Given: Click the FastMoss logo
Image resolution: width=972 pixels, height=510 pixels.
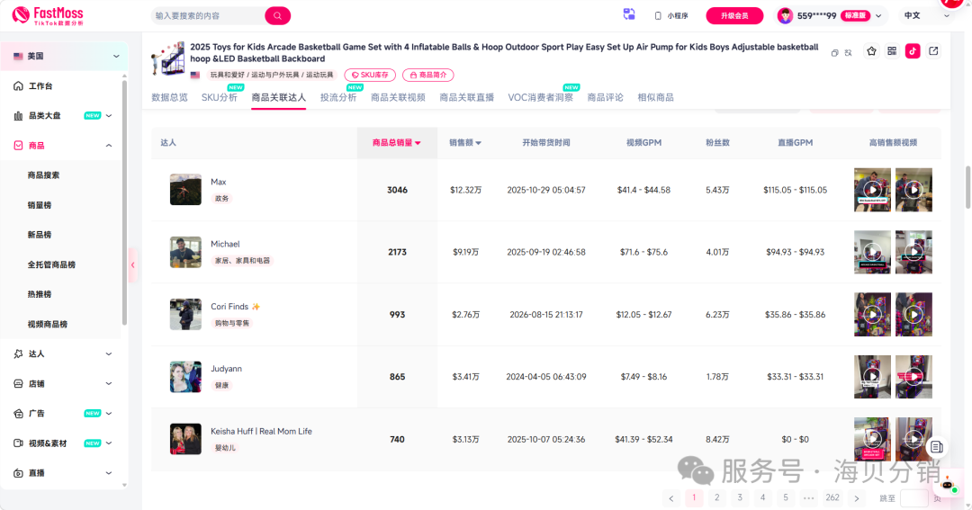Looking at the screenshot, I should [47, 15].
